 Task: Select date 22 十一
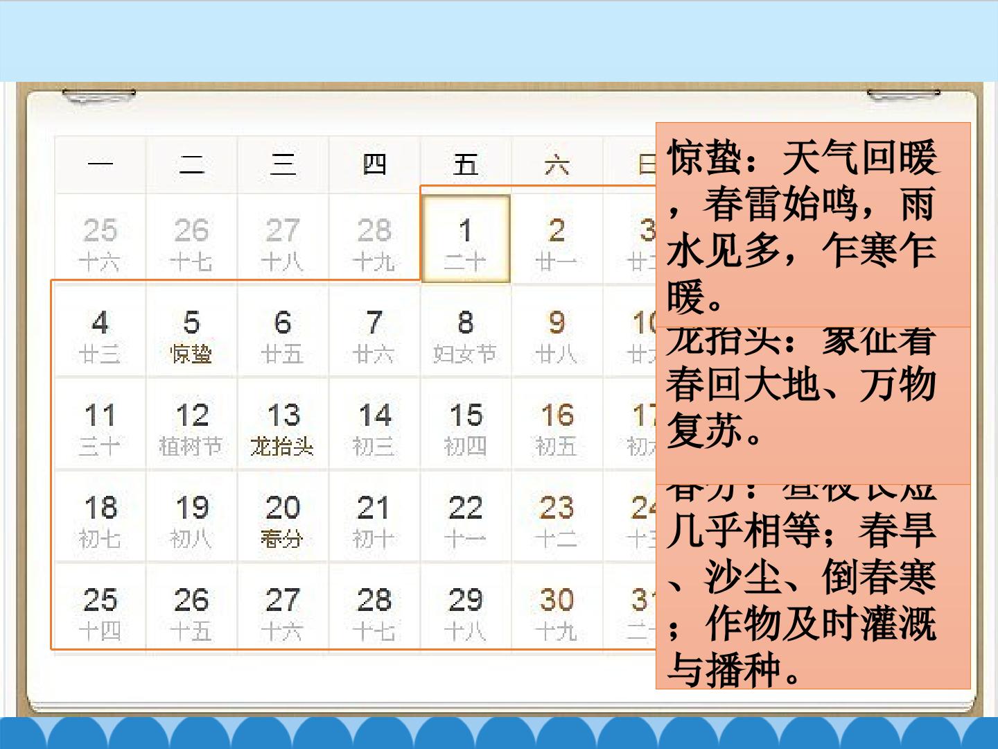click(466, 517)
